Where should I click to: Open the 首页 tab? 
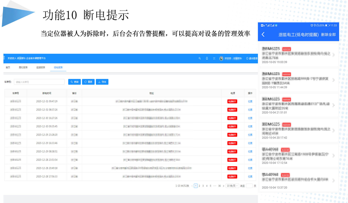[8, 68]
